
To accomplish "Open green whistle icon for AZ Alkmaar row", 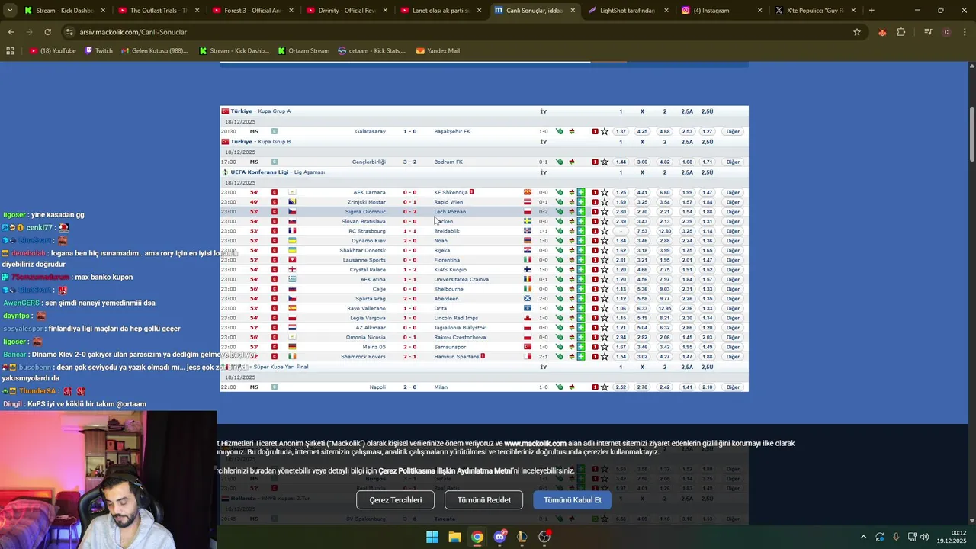I will tap(560, 327).
